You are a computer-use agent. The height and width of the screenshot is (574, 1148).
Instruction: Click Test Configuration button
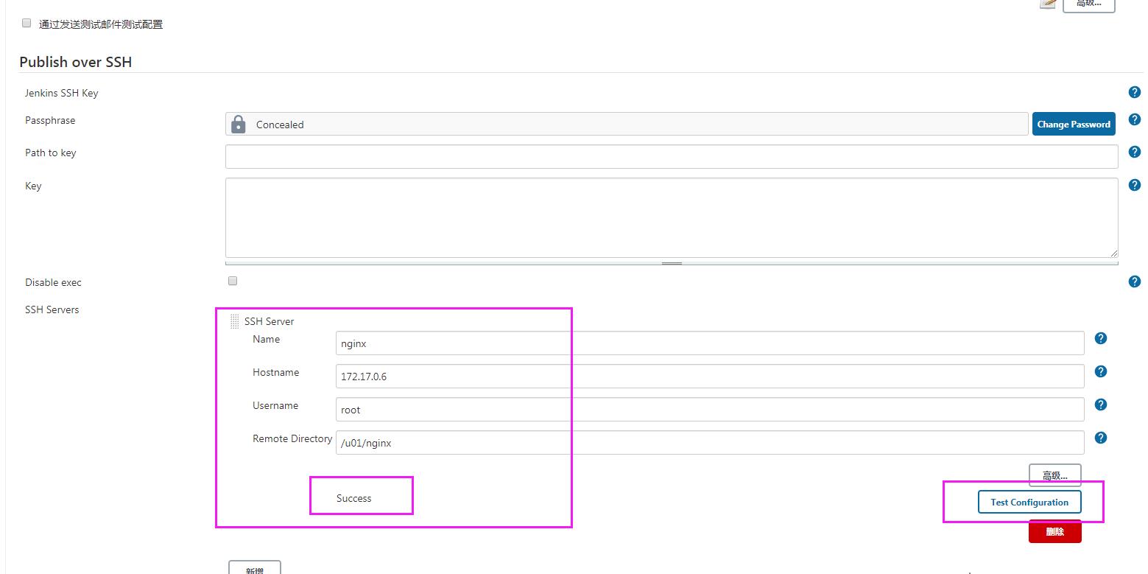coord(1029,502)
